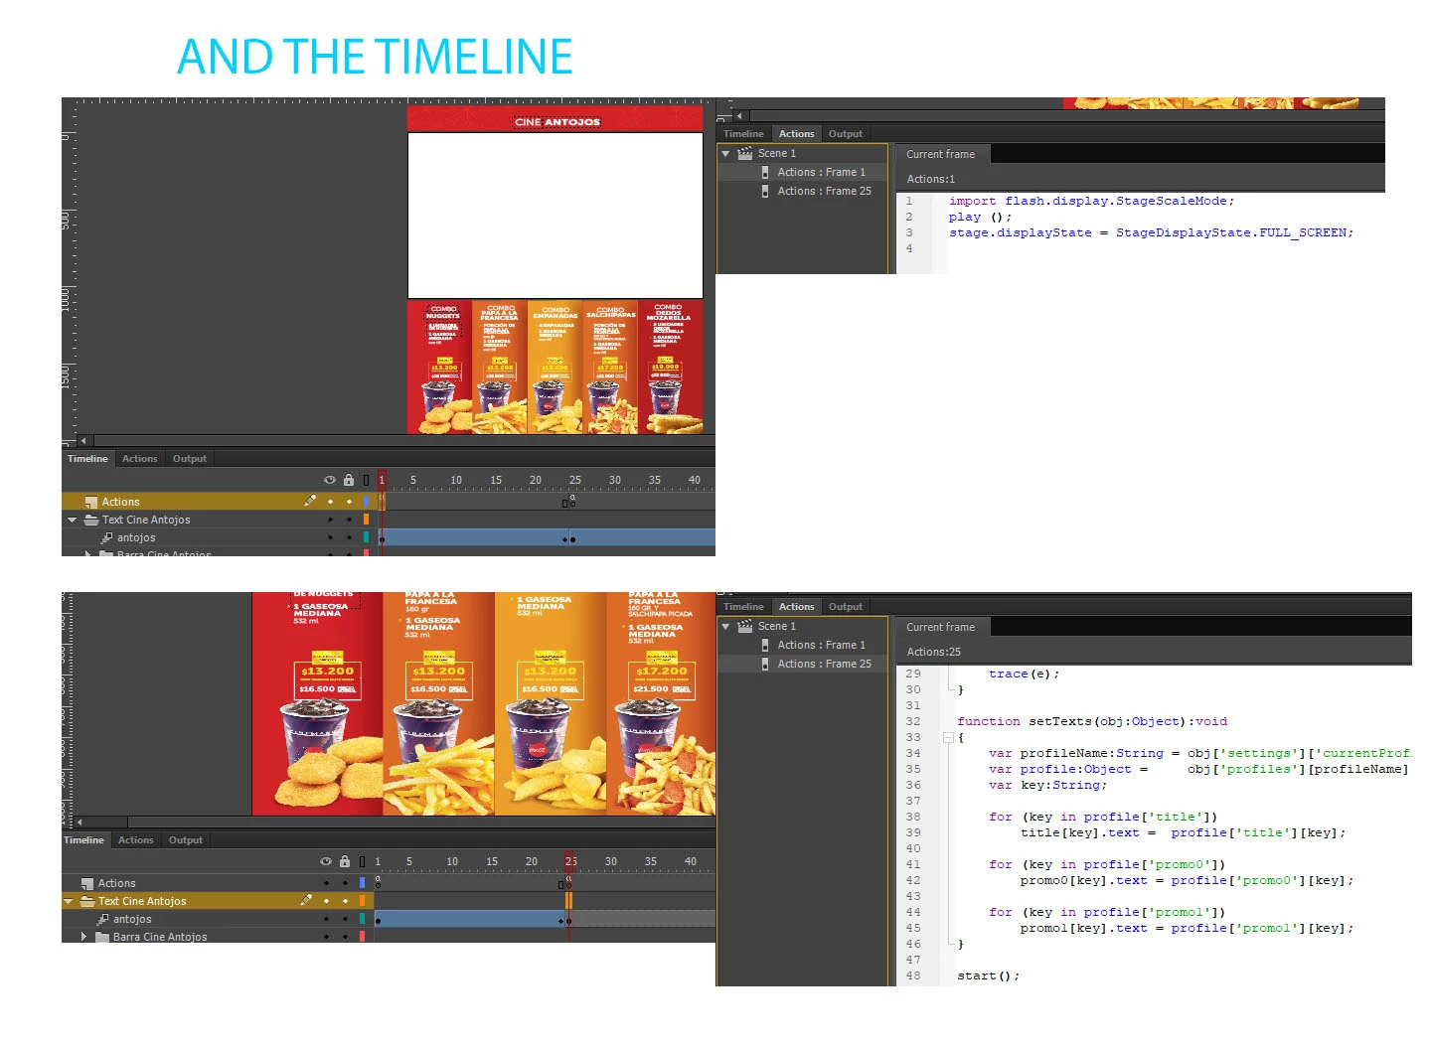Select frame 25 keyframe on Actions layer, upper timeline
Viewport: 1431px width, 1048px height.
coord(571,502)
